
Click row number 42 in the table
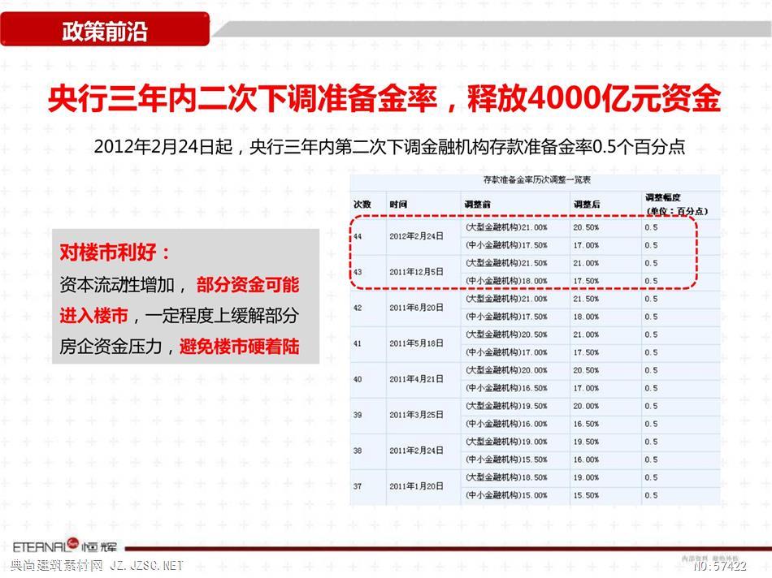(358, 308)
